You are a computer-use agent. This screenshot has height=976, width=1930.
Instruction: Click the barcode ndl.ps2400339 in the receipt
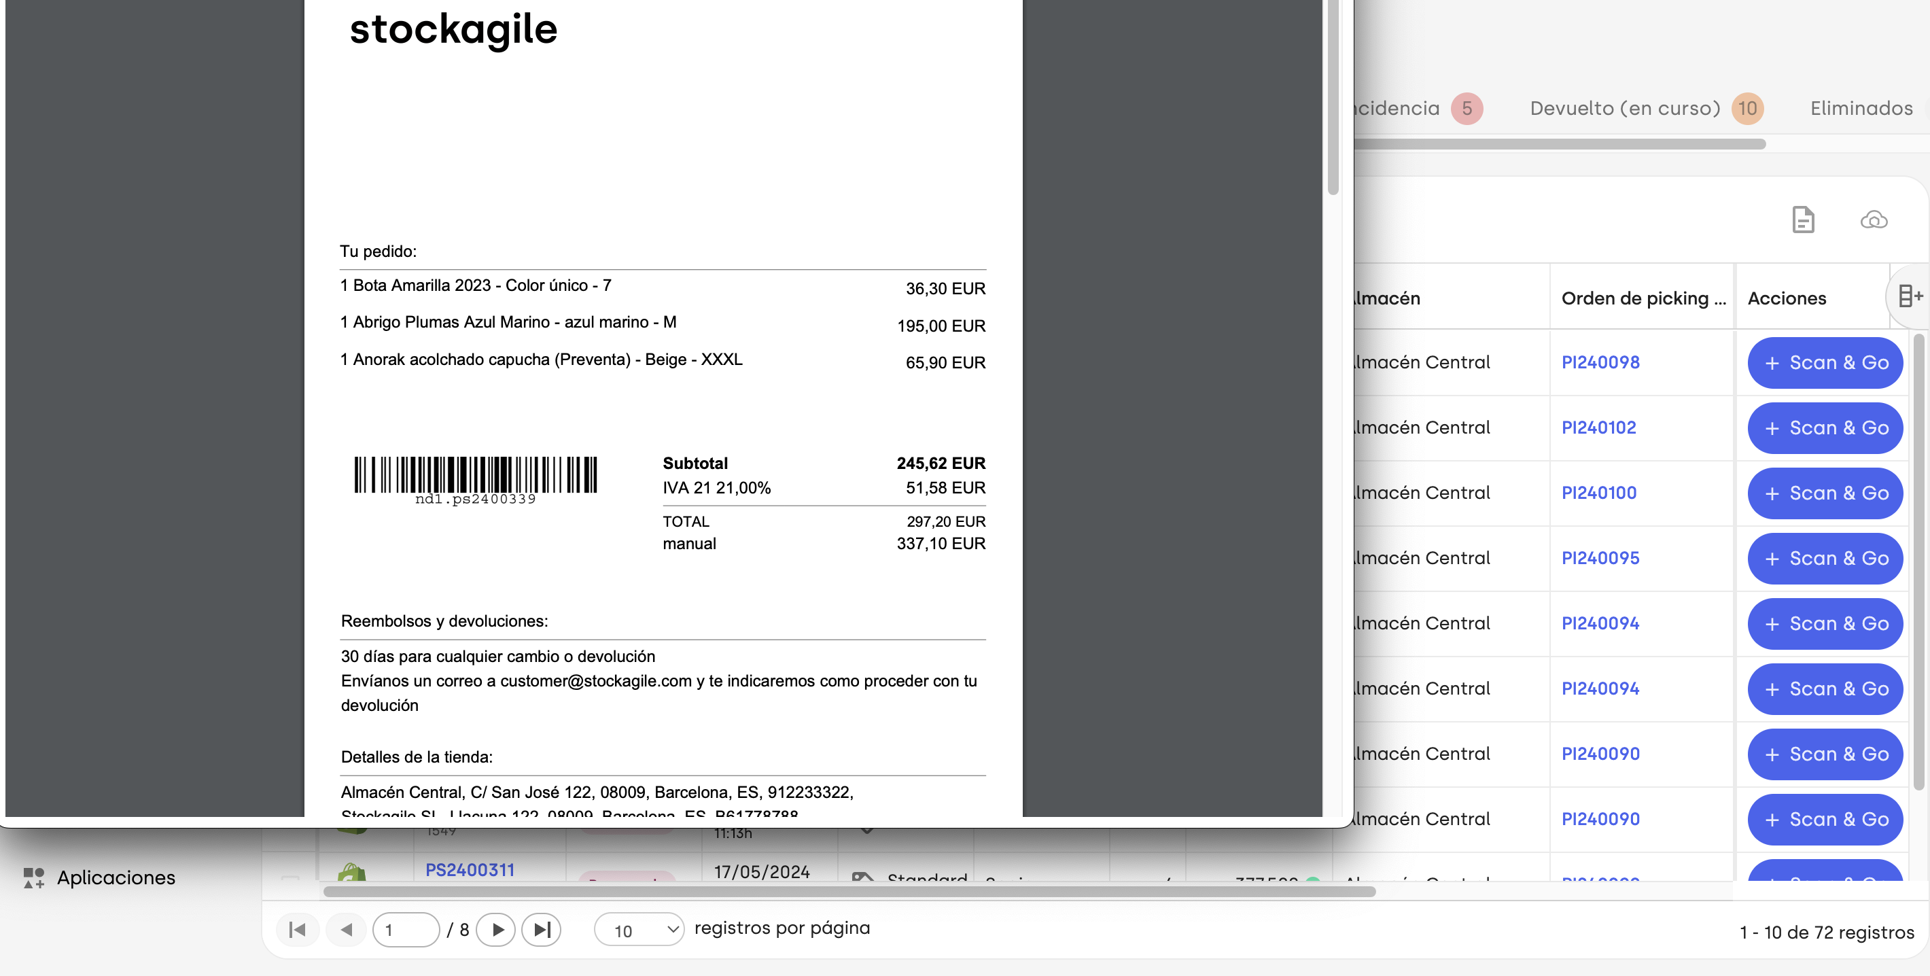[475, 480]
